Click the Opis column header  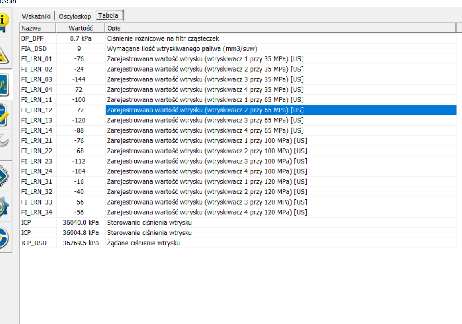point(280,28)
